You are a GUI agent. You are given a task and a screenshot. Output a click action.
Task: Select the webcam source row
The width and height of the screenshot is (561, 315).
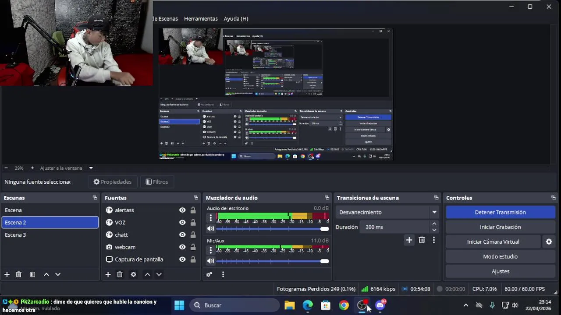(150, 247)
